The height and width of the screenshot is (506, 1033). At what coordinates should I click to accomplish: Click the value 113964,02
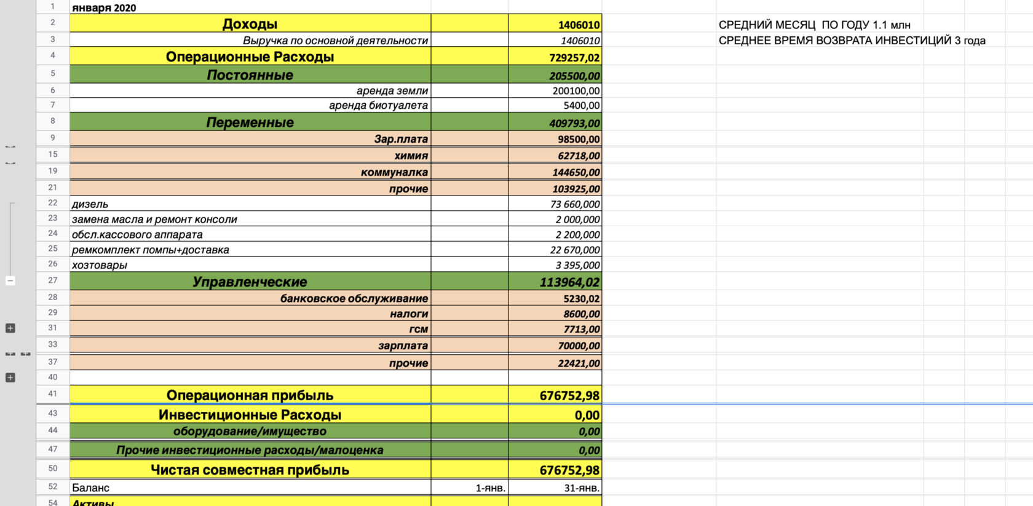click(x=555, y=282)
